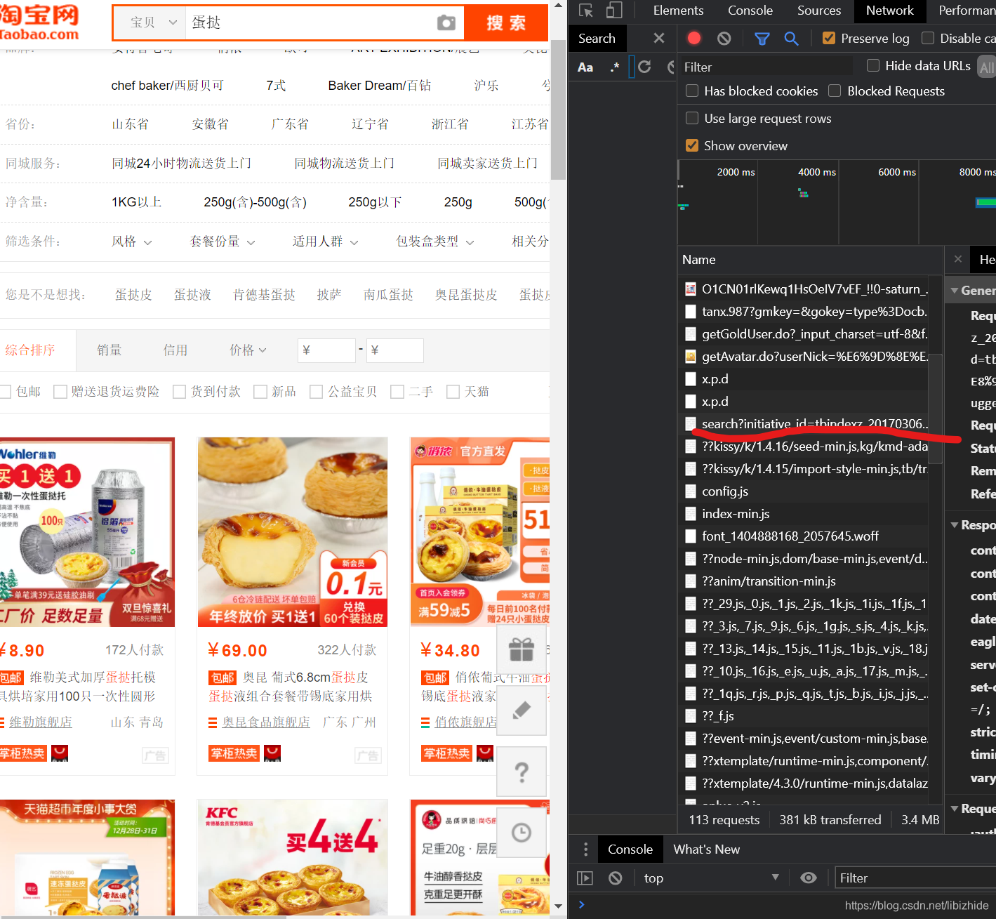Check the 天猫 Tmall filter
996x919 pixels.
point(453,392)
